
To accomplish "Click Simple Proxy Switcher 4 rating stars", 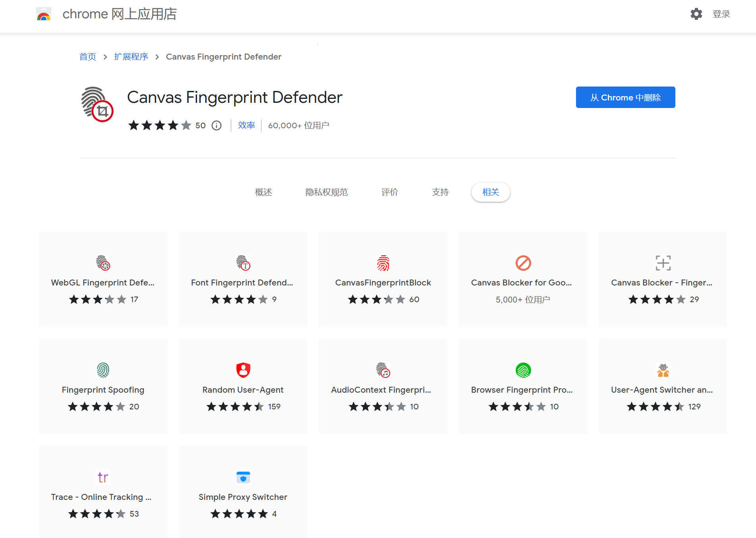I will pos(239,514).
